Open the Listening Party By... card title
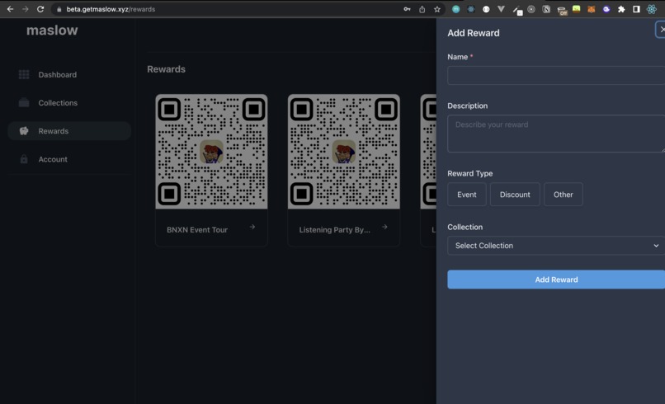The width and height of the screenshot is (665, 404). tap(335, 230)
